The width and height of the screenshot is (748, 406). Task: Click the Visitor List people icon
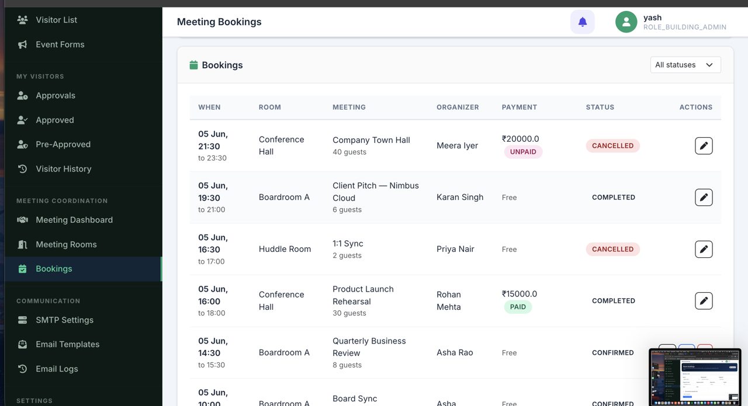pyautogui.click(x=22, y=20)
